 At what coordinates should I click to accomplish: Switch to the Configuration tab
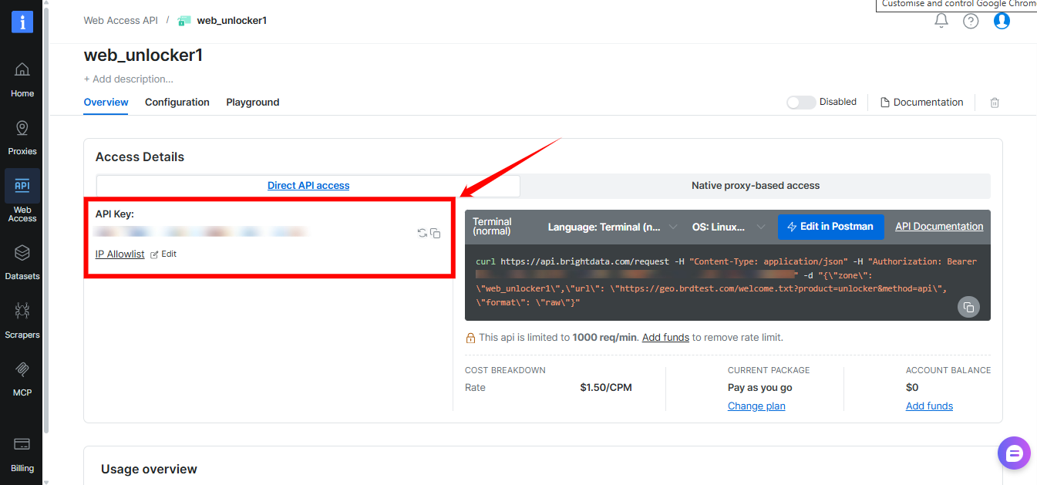point(177,102)
